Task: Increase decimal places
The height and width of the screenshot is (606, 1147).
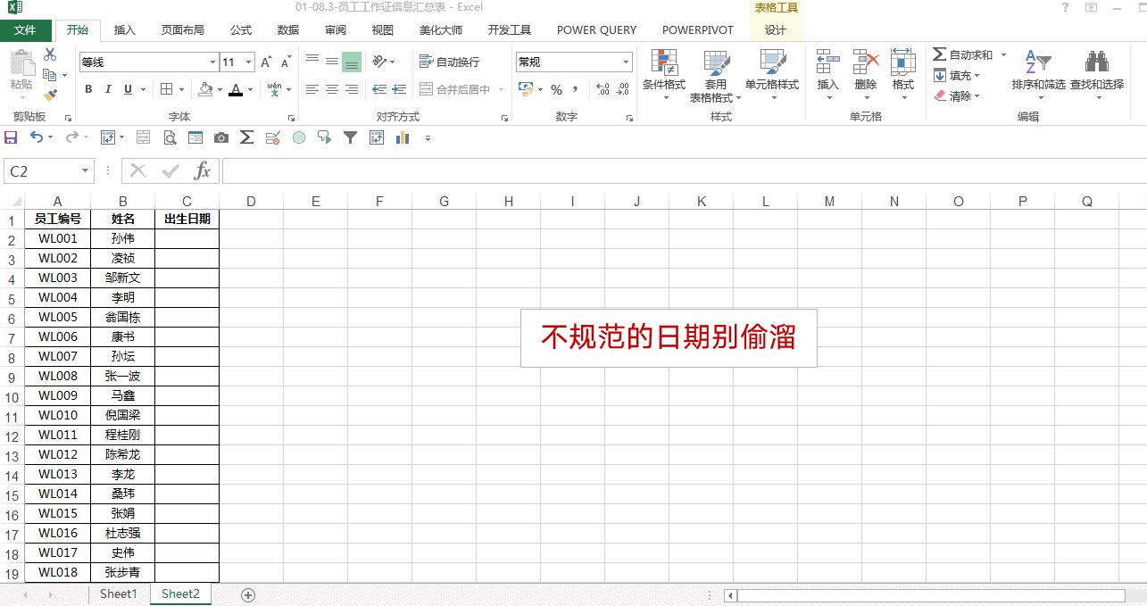Action: (603, 89)
